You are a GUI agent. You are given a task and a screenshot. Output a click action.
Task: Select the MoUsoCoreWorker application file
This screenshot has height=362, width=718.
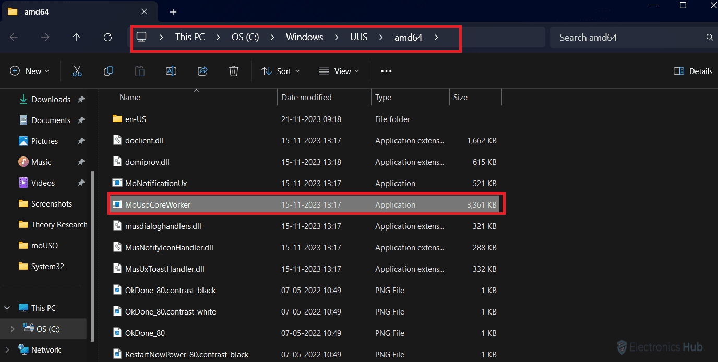tap(158, 205)
